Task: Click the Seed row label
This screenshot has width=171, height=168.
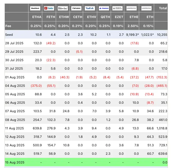Action: (9, 35)
